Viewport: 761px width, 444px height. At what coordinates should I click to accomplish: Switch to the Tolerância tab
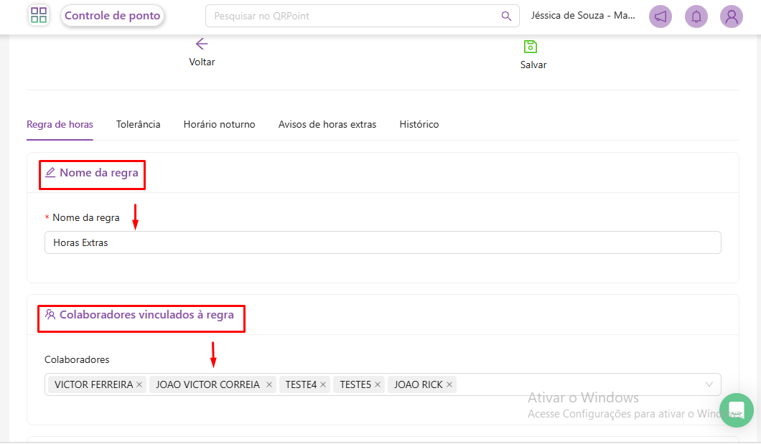click(x=138, y=124)
